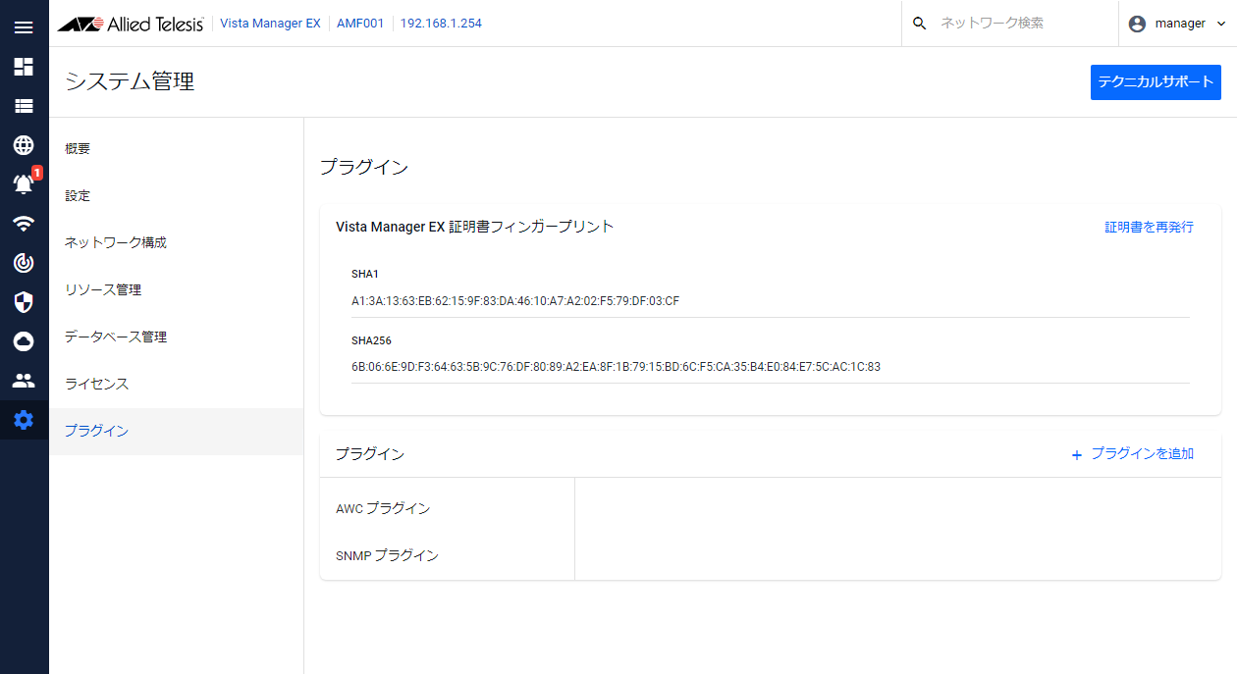The height and width of the screenshot is (674, 1237).
Task: Select AWC プラグイン in the list
Action: click(x=383, y=509)
